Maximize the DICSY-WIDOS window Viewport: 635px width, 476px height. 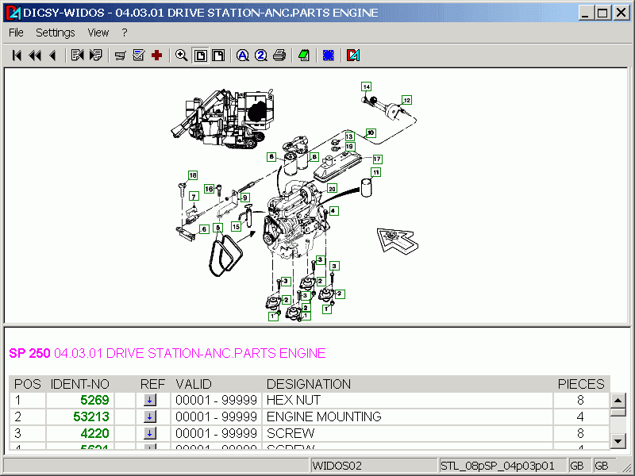point(602,13)
